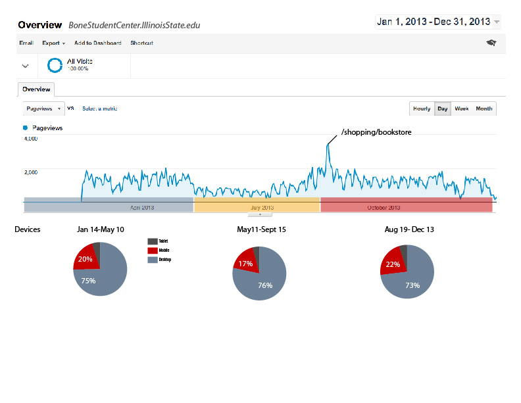
Task: Click the small handle below the timeline
Action: tap(260, 214)
